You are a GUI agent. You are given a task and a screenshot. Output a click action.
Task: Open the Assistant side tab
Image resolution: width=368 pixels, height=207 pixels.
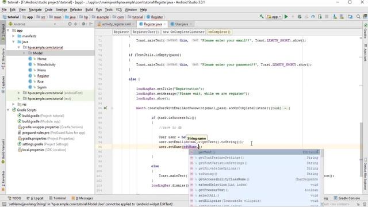(366, 53)
